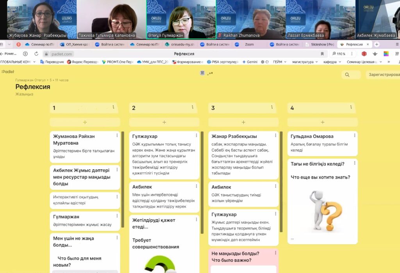Click the question mark figure image

coord(326,211)
